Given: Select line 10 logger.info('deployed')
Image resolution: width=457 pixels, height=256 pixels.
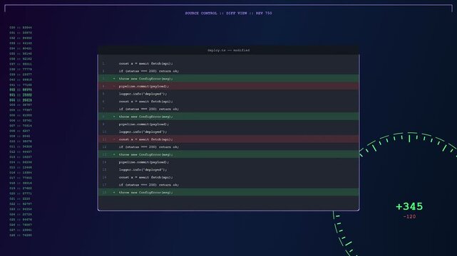Looking at the screenshot, I should [228, 132].
